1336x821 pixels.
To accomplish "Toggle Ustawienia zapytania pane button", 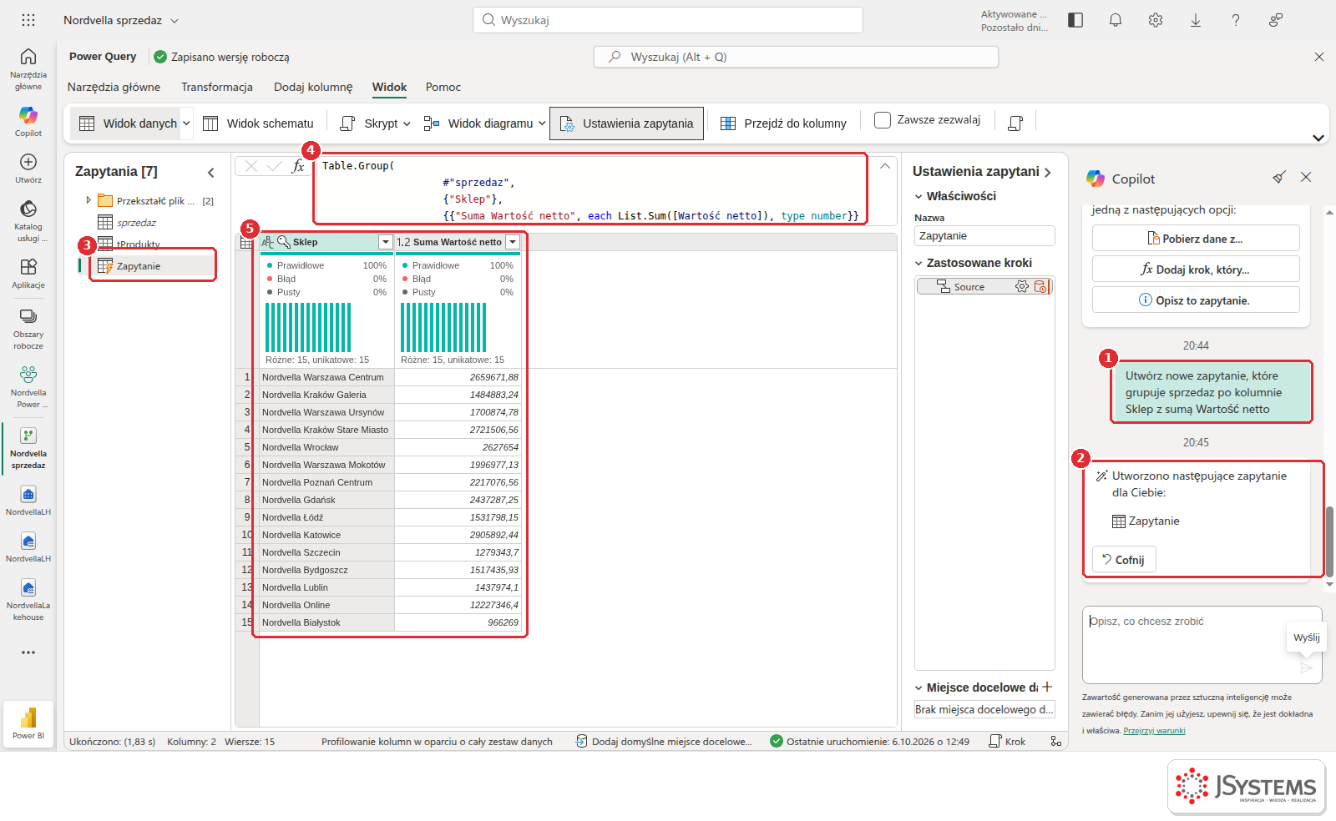I will (x=627, y=123).
